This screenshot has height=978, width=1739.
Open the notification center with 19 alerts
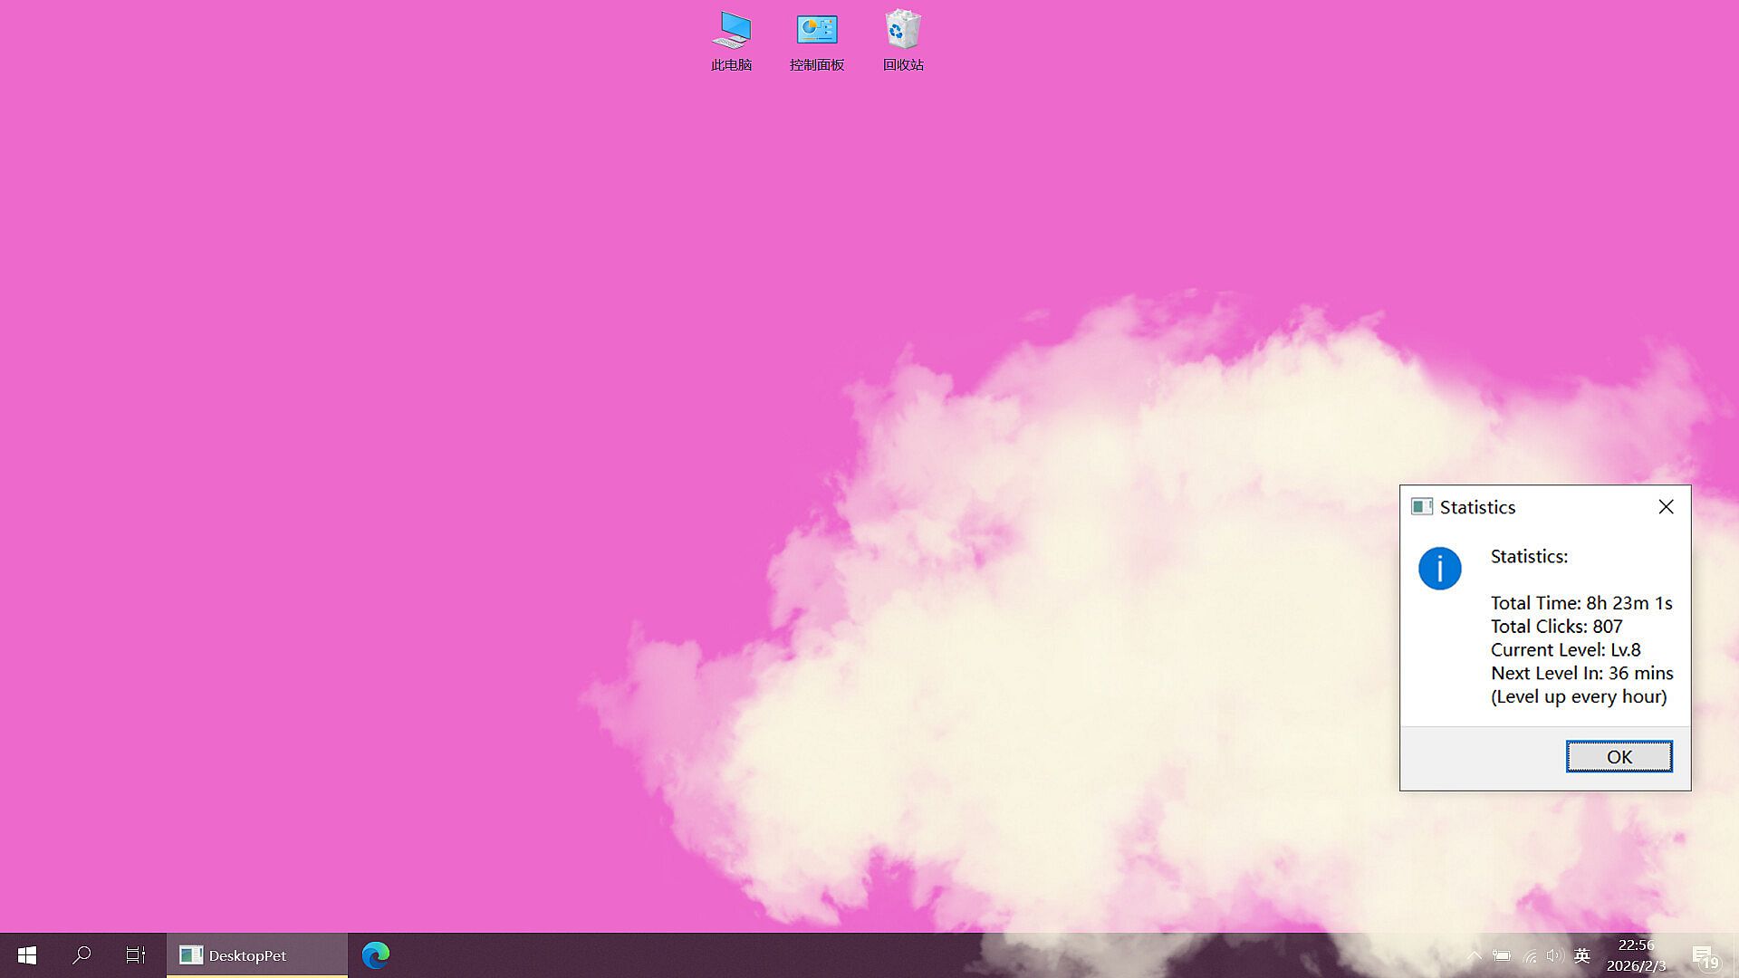[x=1704, y=955]
